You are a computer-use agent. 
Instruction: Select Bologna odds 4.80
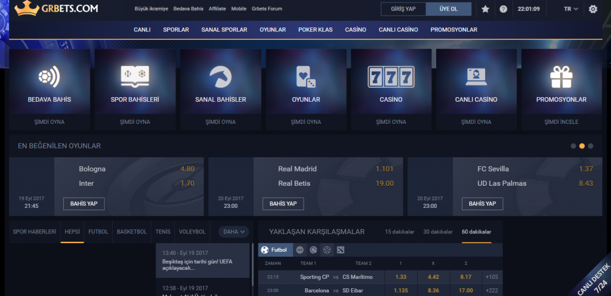tap(187, 169)
